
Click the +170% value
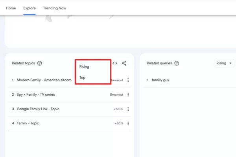tap(118, 109)
